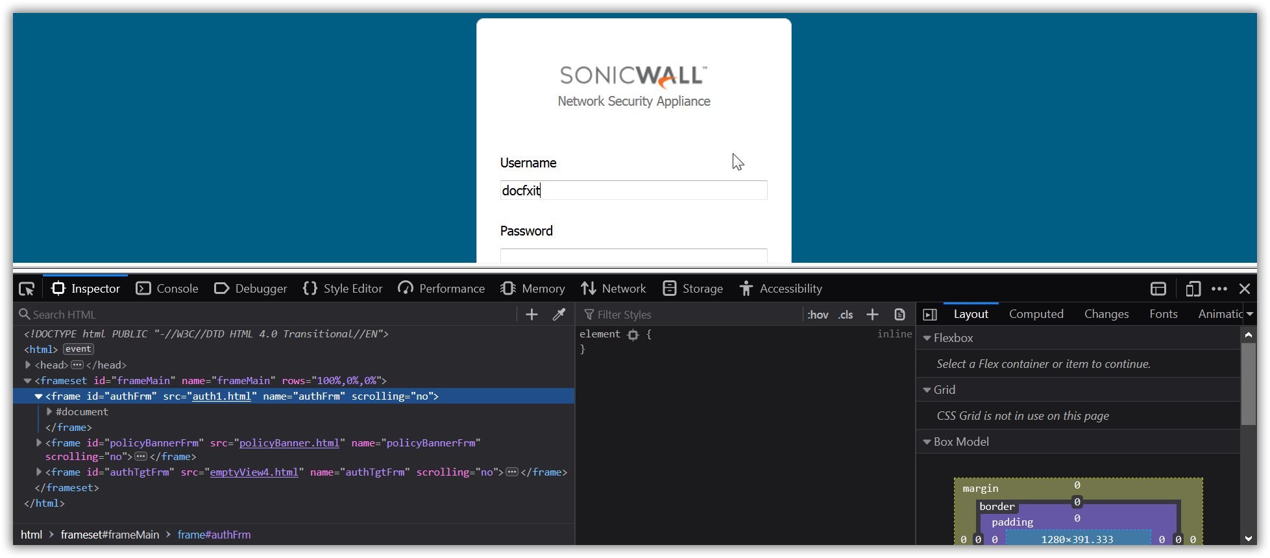The width and height of the screenshot is (1270, 558).
Task: Toggle the three-pane inspector sidebar
Action: [930, 315]
